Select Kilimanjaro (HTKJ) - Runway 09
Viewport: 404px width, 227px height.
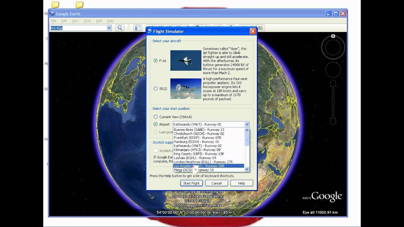209,150
